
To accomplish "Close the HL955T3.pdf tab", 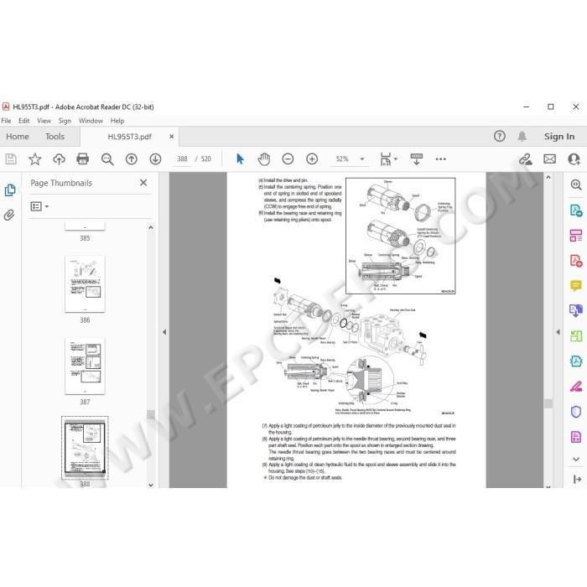I will pos(171,136).
